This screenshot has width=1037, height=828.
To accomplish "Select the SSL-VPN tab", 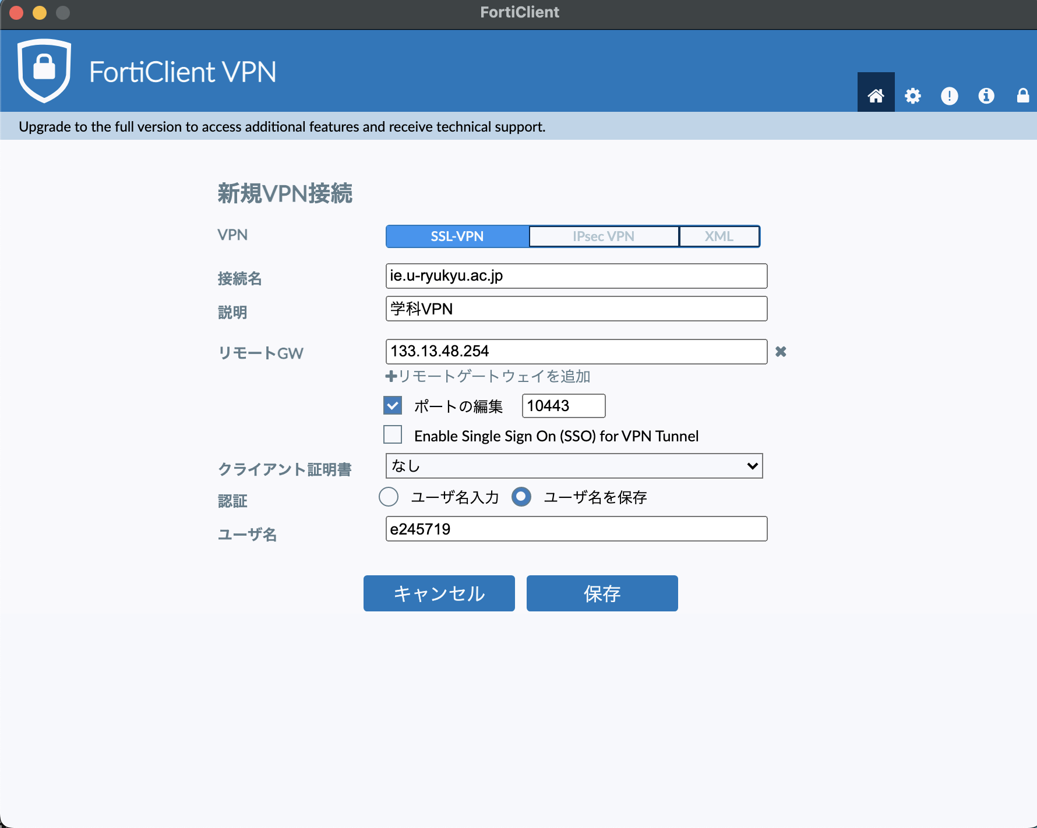I will 457,236.
